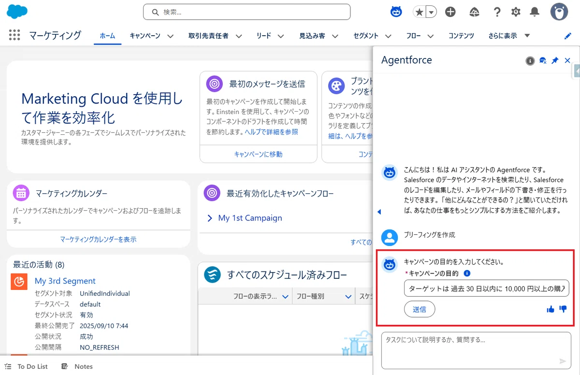
Task: Click the thumbs down feedback icon
Action: coord(563,309)
